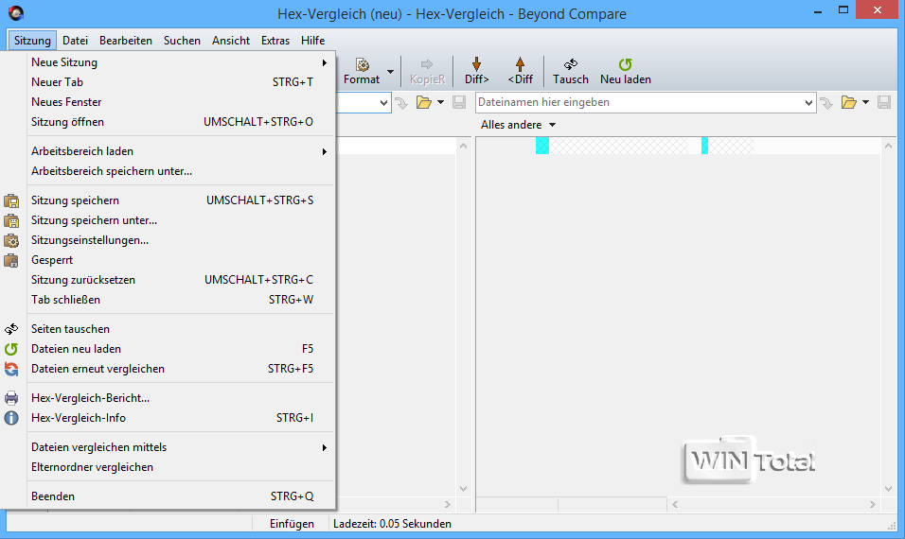
Task: Jump to previous difference with <Diff
Action: point(520,71)
